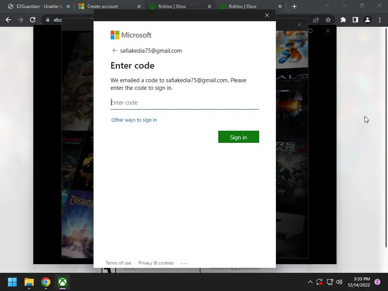388x291 pixels.
Task: Close the first Roblox | Xbox tab
Action: coord(210,6)
